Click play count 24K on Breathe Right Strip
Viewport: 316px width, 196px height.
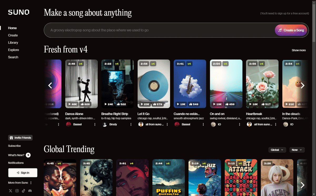[x=109, y=104]
